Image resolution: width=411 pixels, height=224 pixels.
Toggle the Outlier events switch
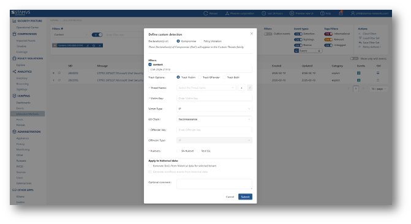pos(268,34)
